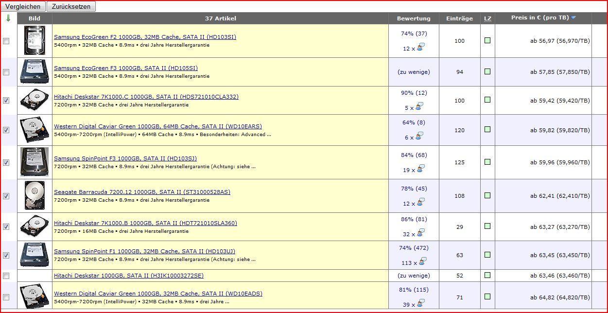Sort by the Einträge column header
The image size is (608, 313).
(459, 18)
